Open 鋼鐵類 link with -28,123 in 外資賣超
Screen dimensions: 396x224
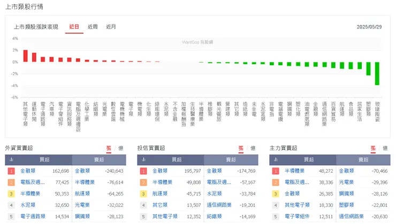pyautogui.click(x=82, y=217)
